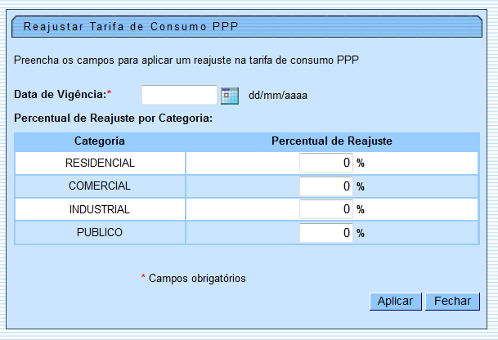
Task: Click the Campos obrigatórios note
Action: pos(197,278)
